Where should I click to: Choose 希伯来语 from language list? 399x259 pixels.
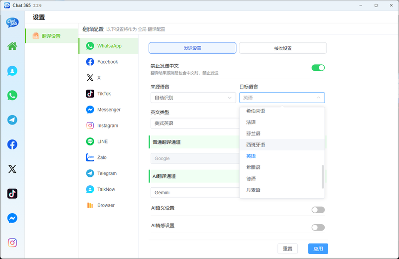click(282, 111)
